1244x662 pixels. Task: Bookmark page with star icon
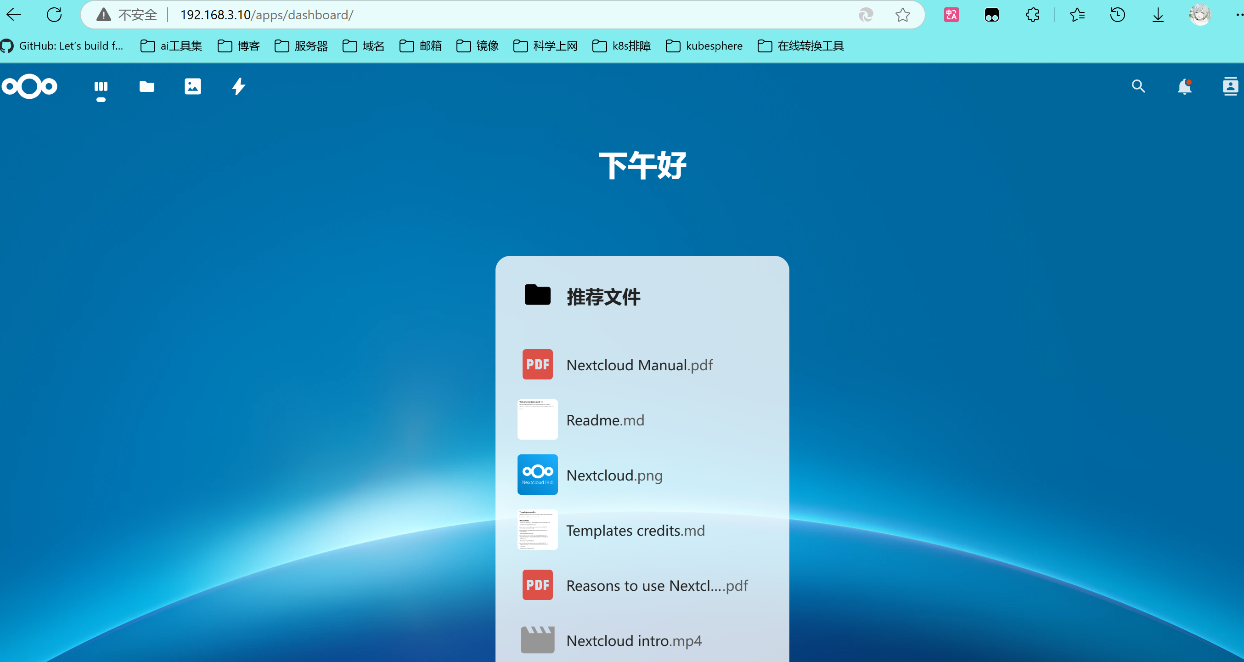[x=902, y=15]
